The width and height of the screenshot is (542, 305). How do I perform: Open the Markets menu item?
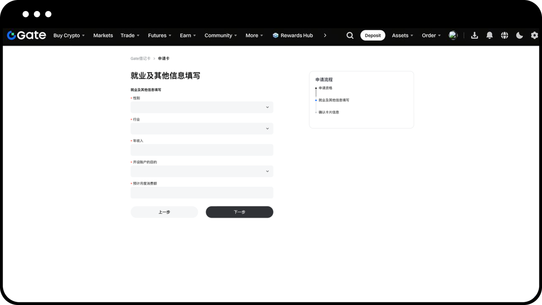click(103, 36)
